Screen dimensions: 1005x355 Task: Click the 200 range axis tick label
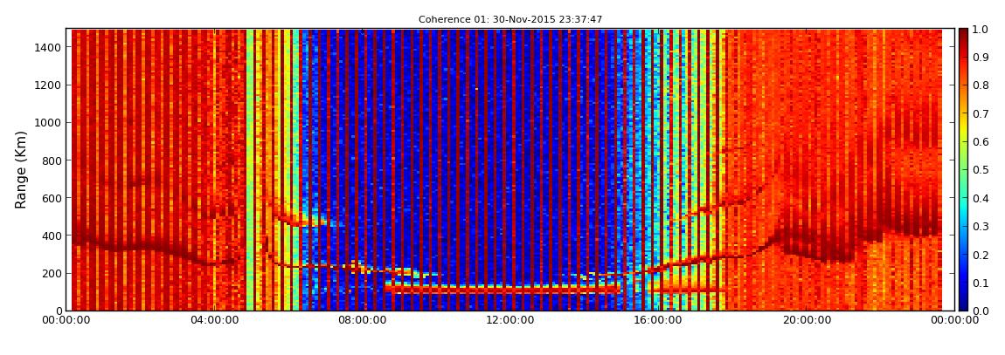[x=52, y=273]
